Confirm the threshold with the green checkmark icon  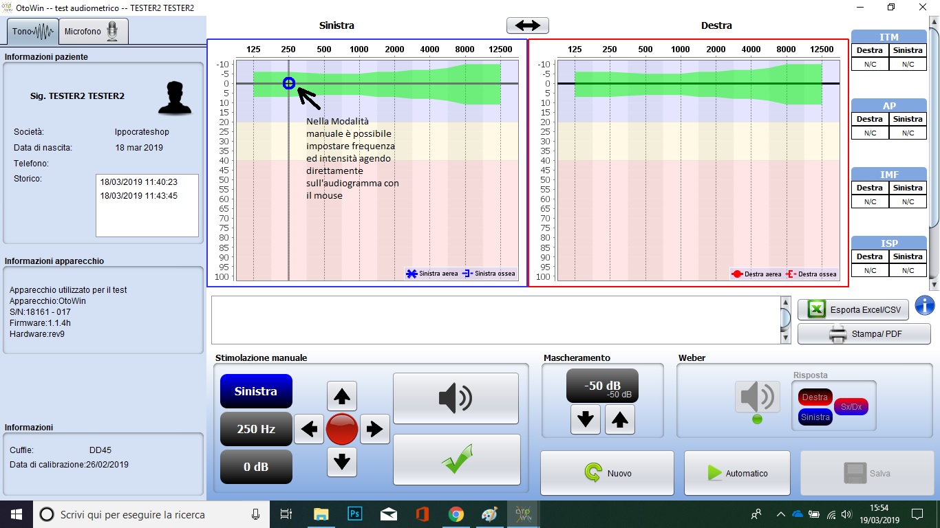tap(456, 459)
